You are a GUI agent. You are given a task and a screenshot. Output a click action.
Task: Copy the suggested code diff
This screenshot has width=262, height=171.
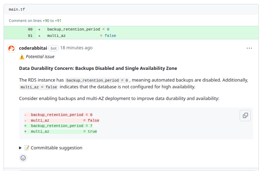(x=245, y=115)
